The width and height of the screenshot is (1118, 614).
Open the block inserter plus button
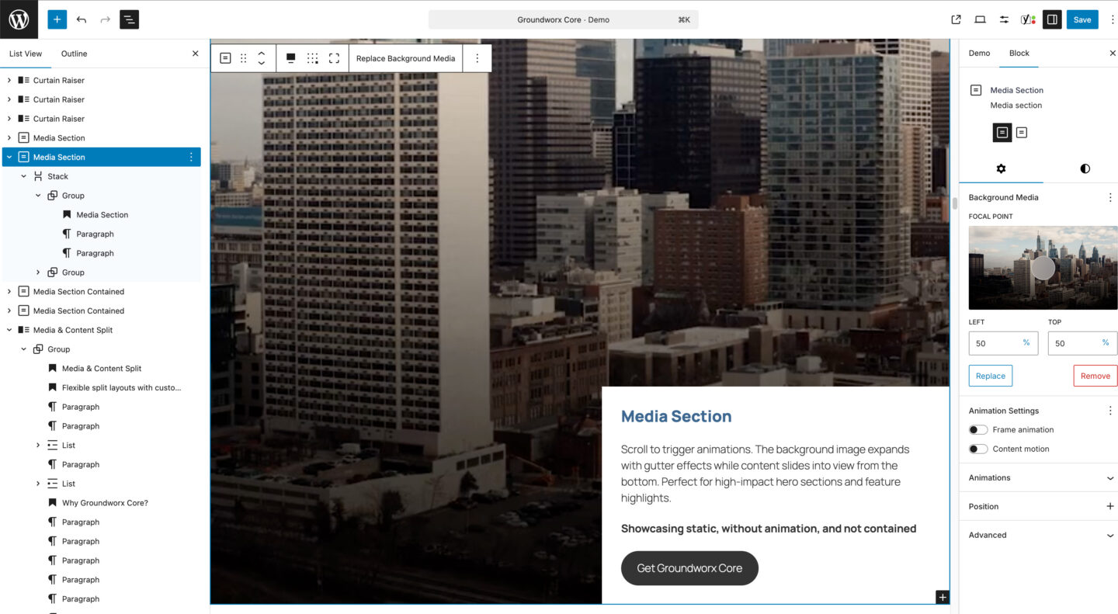57,19
